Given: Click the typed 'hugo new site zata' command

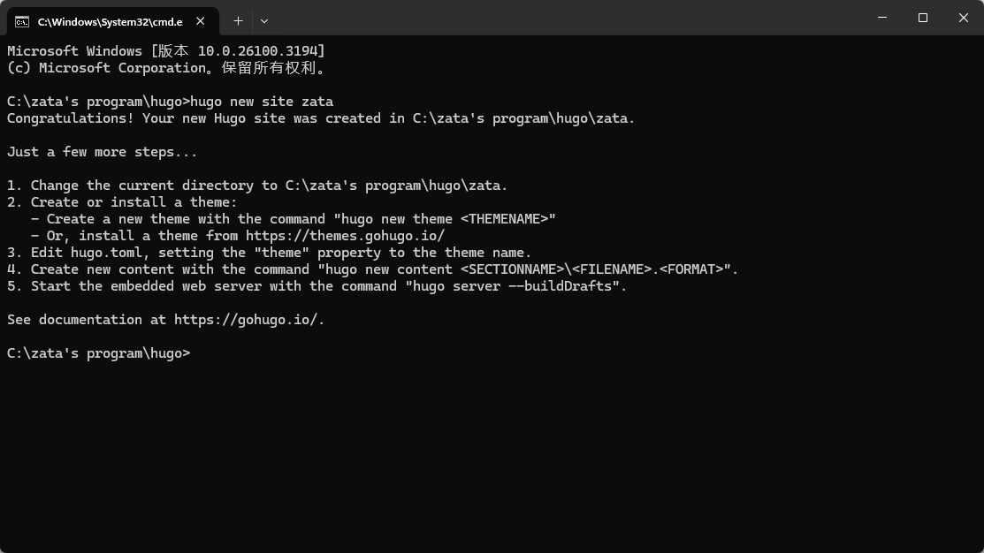Looking at the screenshot, I should [262, 102].
